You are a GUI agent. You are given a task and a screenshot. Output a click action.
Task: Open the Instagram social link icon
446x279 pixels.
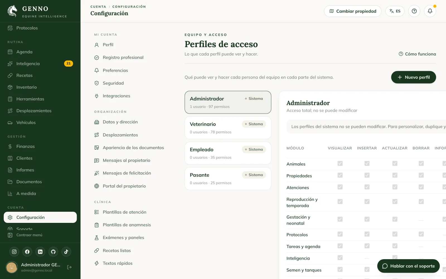pos(14,252)
